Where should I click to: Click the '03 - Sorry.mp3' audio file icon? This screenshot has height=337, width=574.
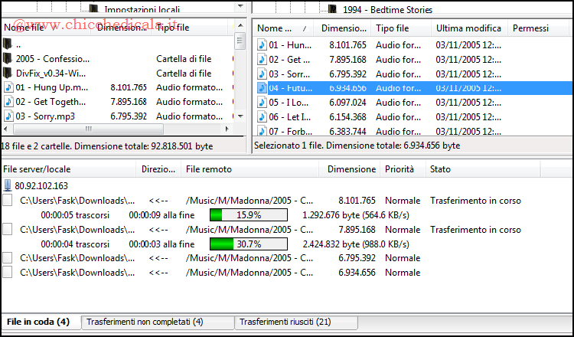[8, 116]
